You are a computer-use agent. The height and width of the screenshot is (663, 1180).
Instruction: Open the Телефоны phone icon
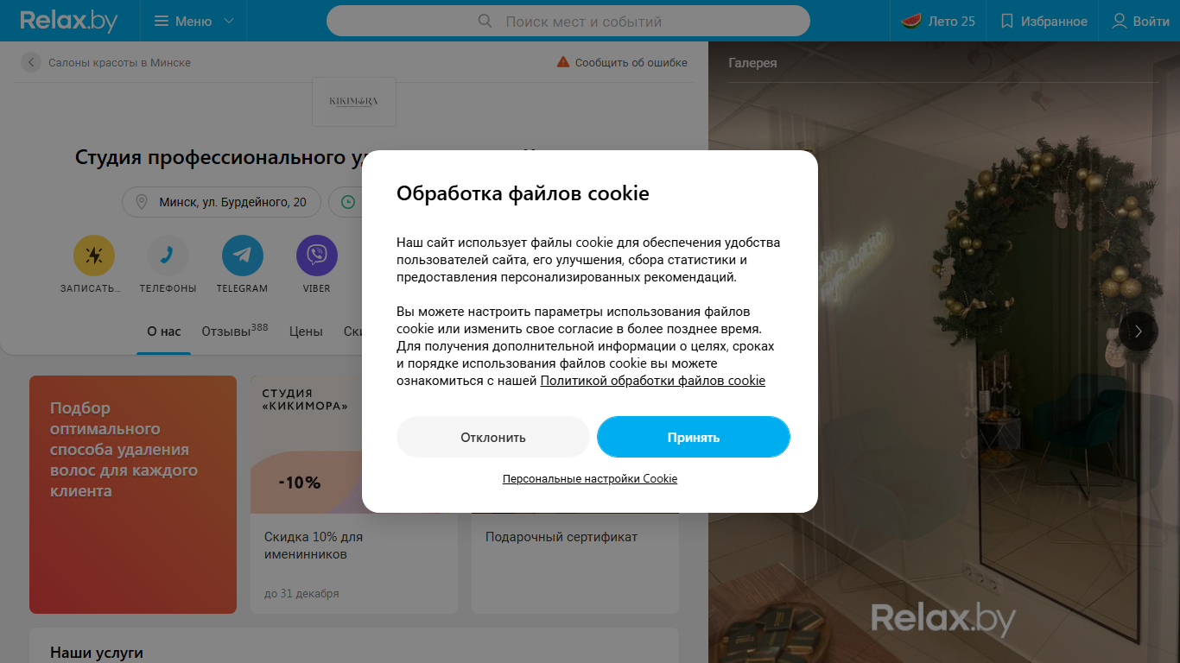tap(168, 256)
